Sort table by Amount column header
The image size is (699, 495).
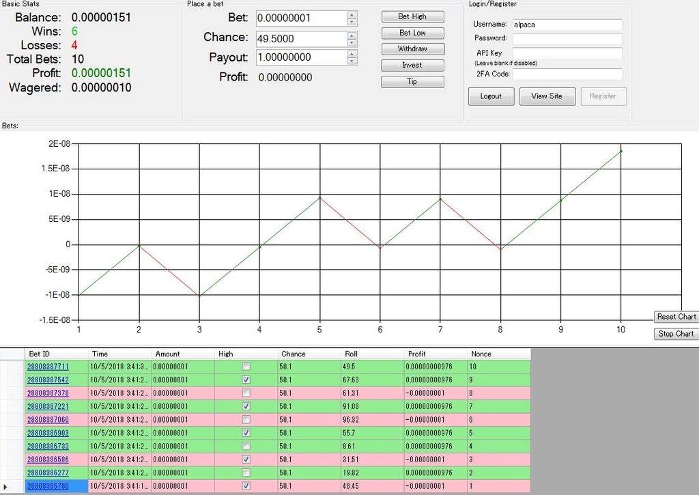coord(183,354)
